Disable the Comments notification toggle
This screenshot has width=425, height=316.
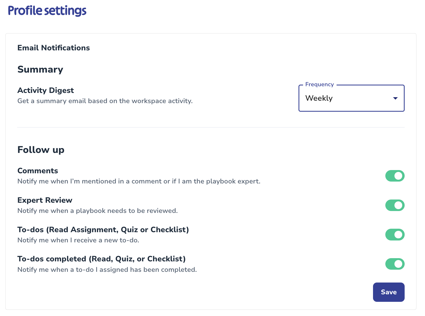click(x=395, y=176)
